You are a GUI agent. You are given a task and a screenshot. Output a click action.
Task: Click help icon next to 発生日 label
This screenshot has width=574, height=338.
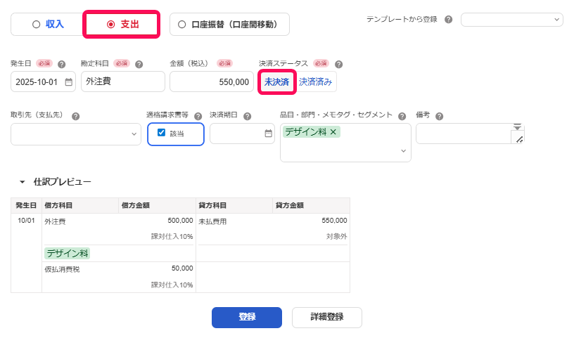coord(61,65)
